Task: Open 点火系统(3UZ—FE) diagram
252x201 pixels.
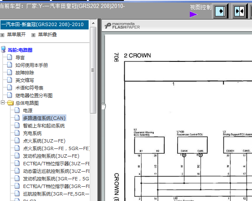Action: [44, 141]
